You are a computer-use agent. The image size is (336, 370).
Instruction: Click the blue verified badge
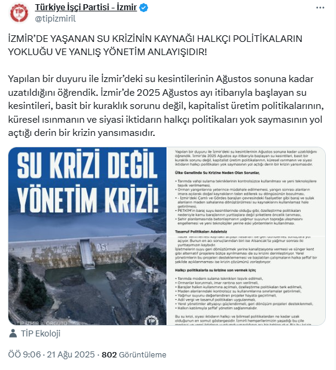tap(144, 8)
